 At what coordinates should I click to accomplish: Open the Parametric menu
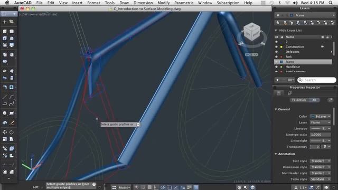tap(184, 3)
